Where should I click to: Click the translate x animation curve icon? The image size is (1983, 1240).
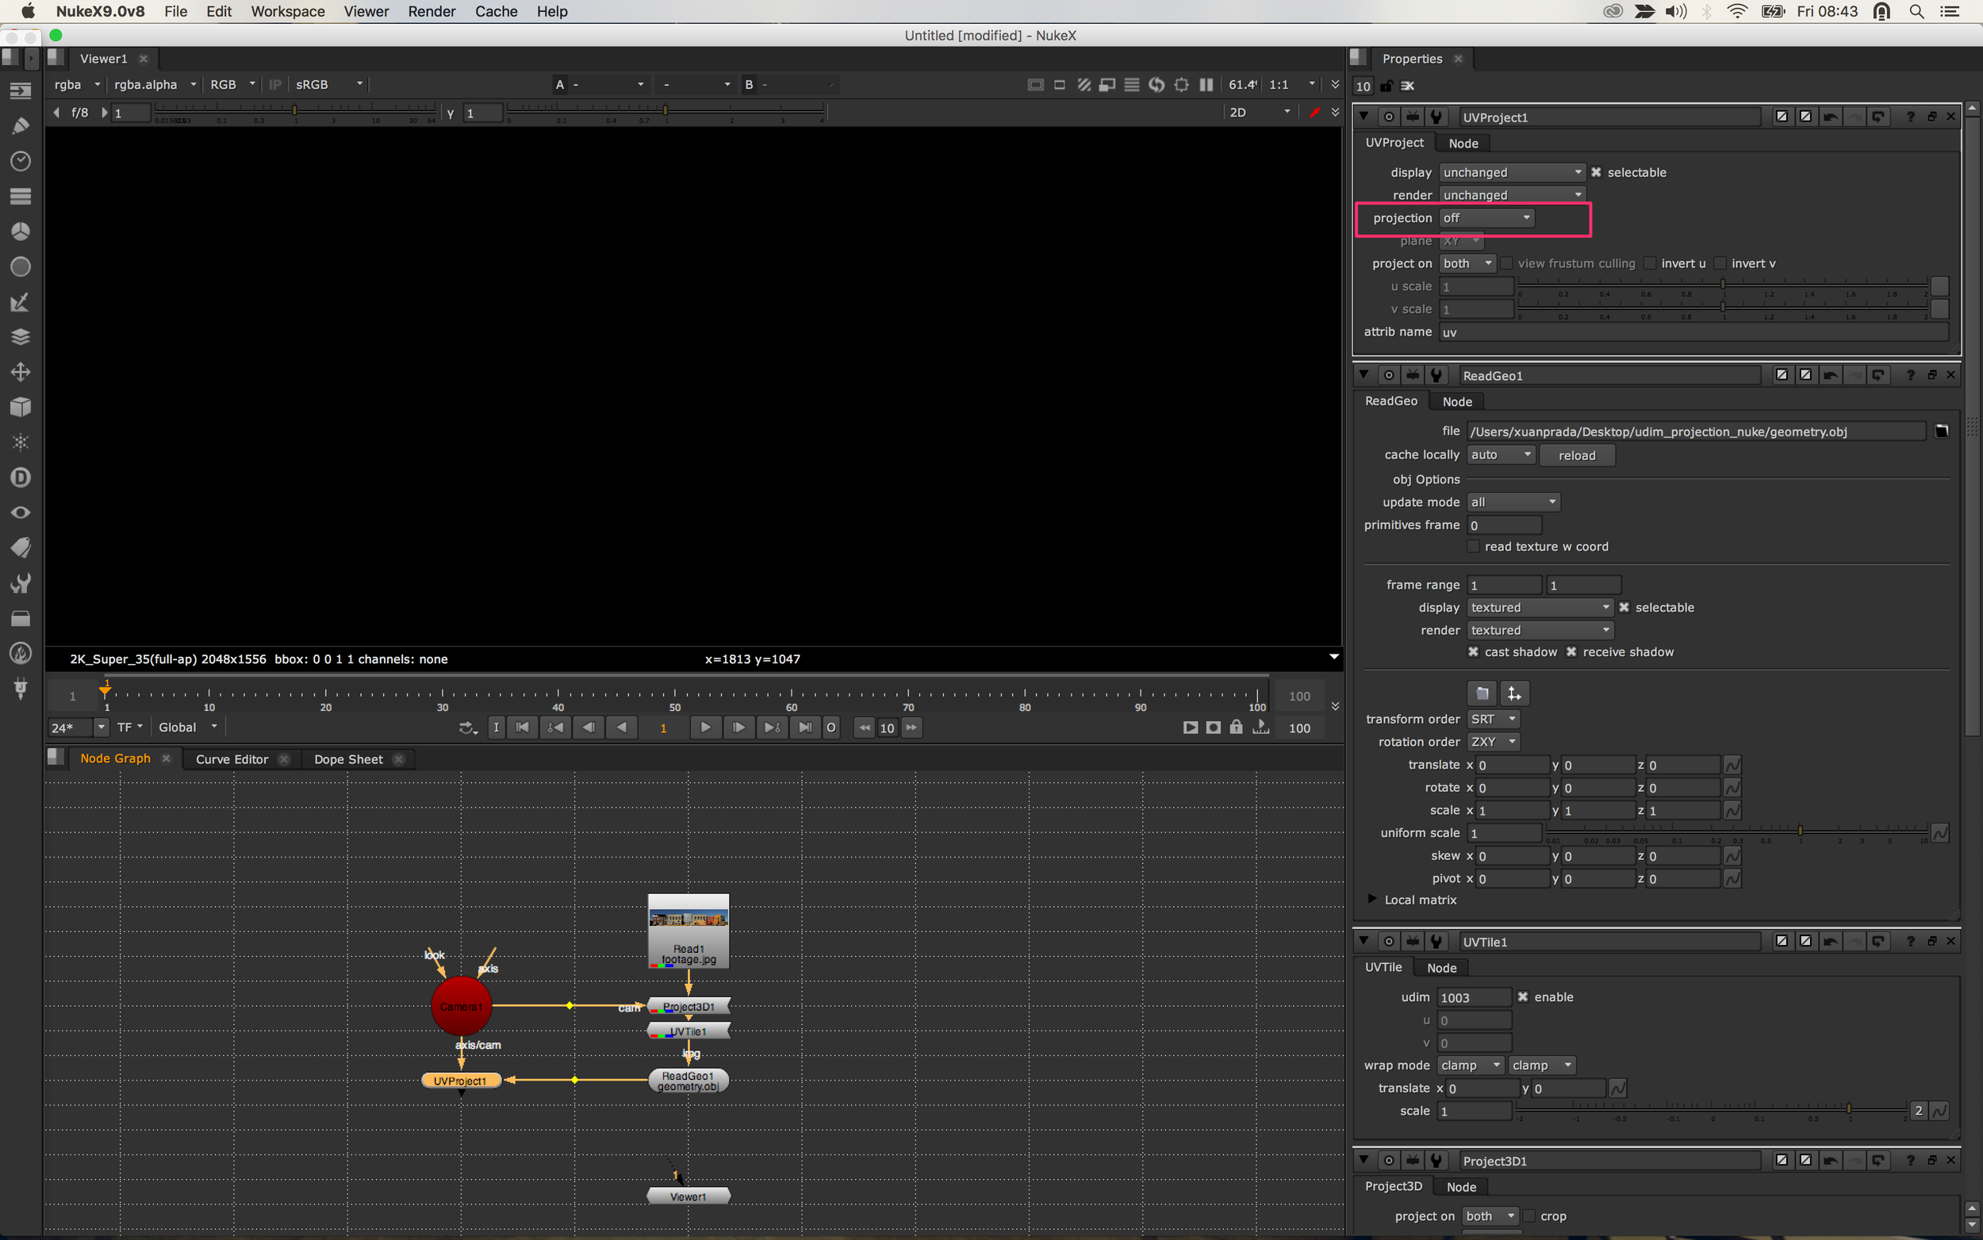(x=1732, y=765)
